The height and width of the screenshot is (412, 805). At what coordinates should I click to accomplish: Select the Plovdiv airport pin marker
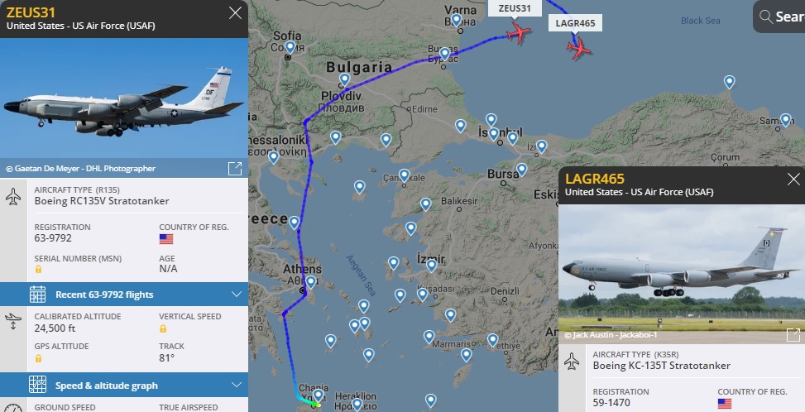tap(344, 80)
